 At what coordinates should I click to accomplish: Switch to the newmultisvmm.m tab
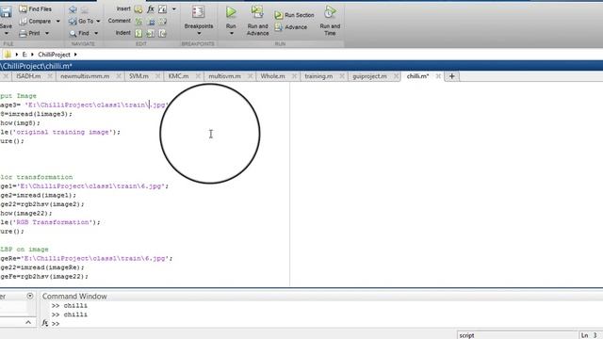point(85,76)
